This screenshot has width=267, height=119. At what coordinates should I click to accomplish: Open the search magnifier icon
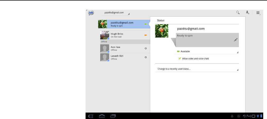(238, 13)
